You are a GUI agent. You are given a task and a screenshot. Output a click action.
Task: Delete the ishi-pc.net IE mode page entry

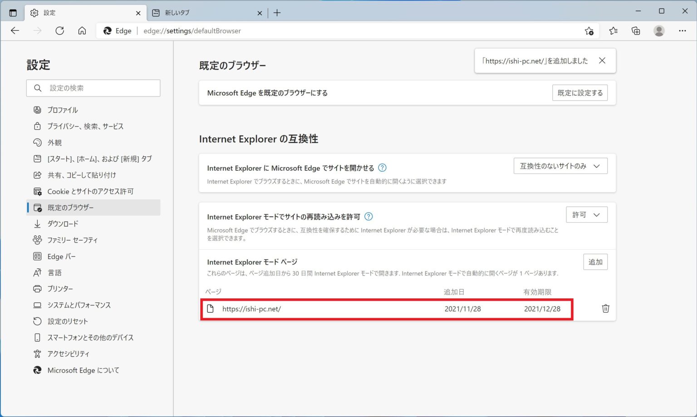pyautogui.click(x=605, y=309)
